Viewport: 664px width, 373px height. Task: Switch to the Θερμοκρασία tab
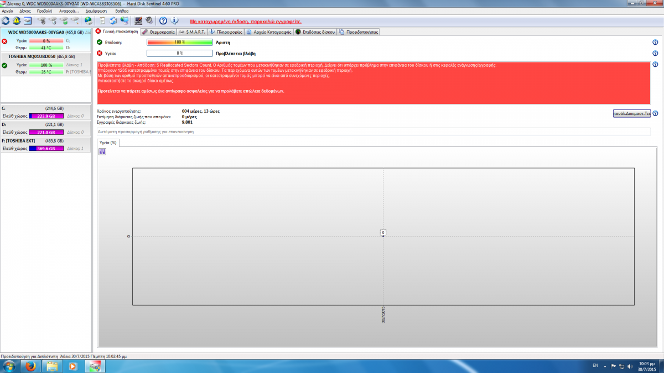point(158,32)
